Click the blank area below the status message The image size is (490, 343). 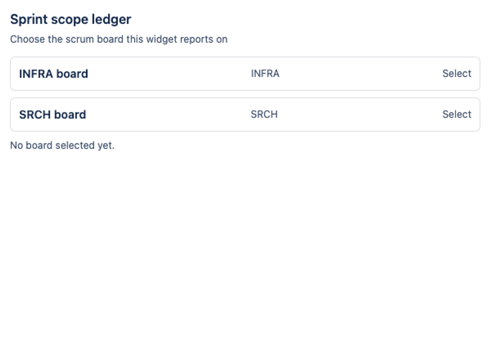tap(245, 245)
